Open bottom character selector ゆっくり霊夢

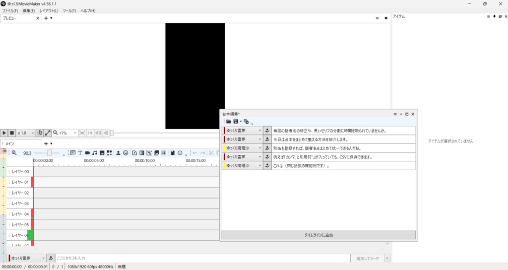click(27, 258)
